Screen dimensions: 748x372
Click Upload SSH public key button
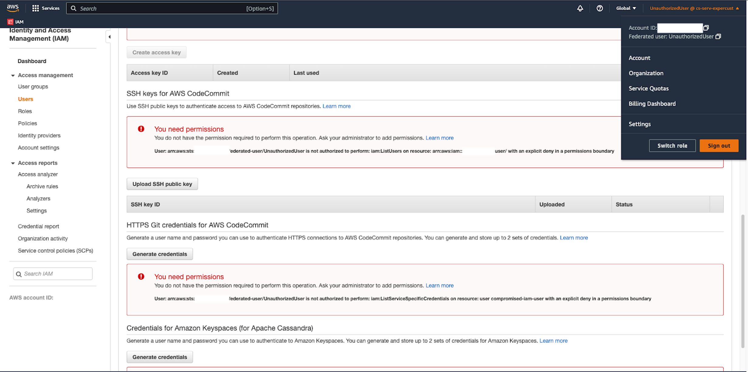pos(162,184)
